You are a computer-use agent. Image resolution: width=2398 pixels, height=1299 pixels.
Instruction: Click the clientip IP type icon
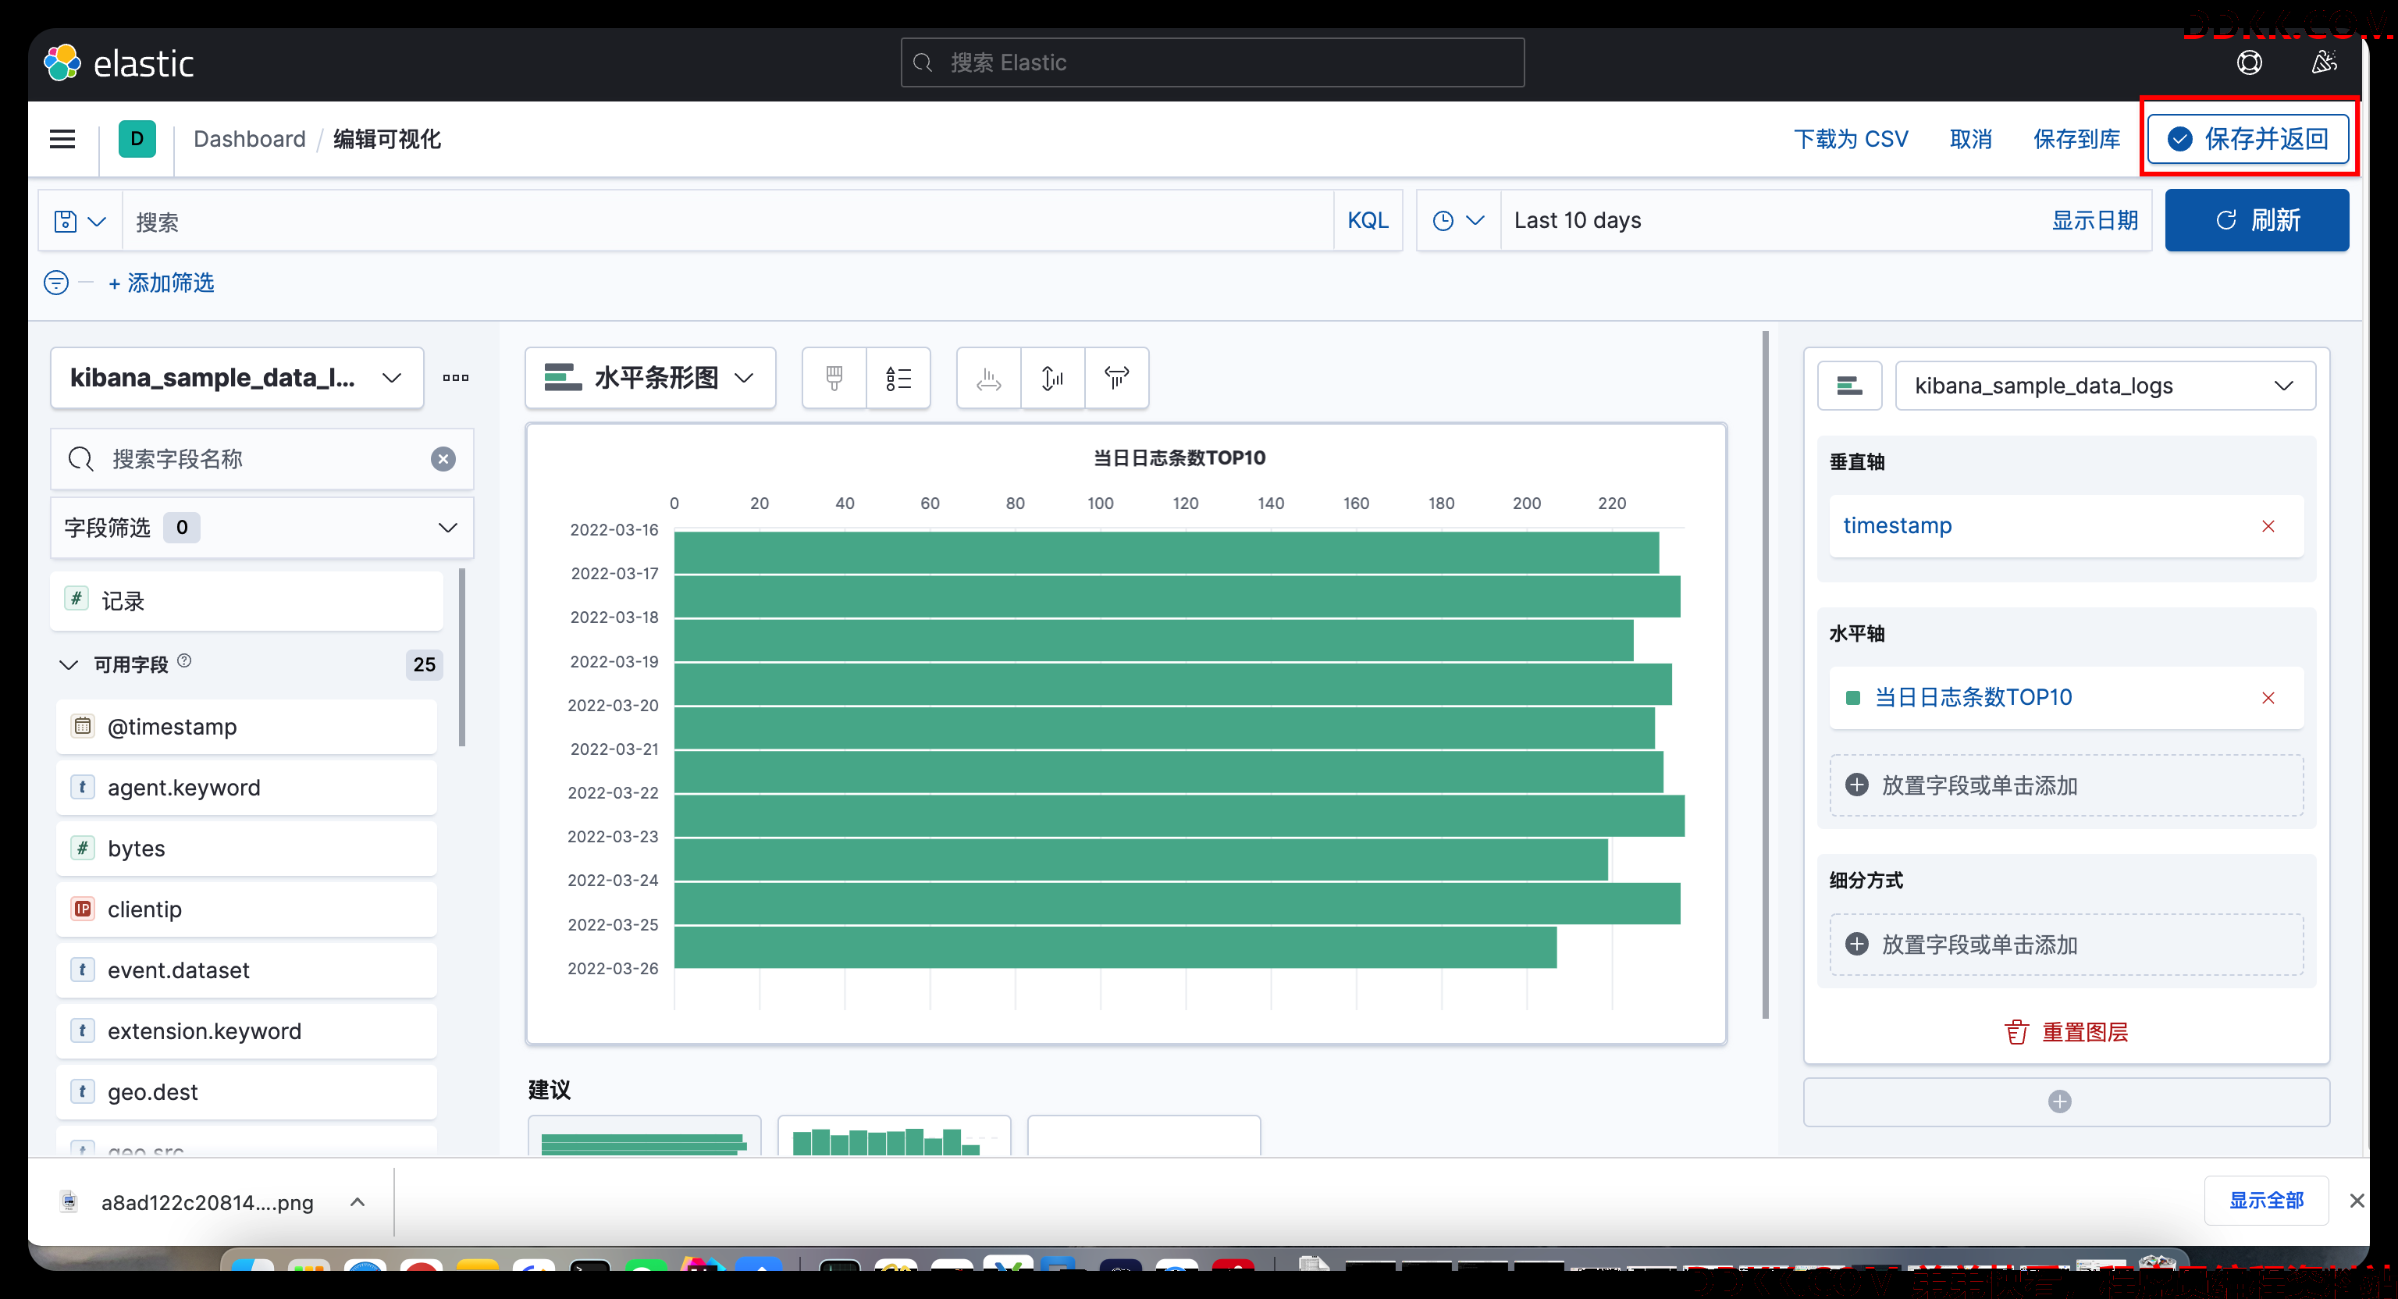click(x=83, y=909)
